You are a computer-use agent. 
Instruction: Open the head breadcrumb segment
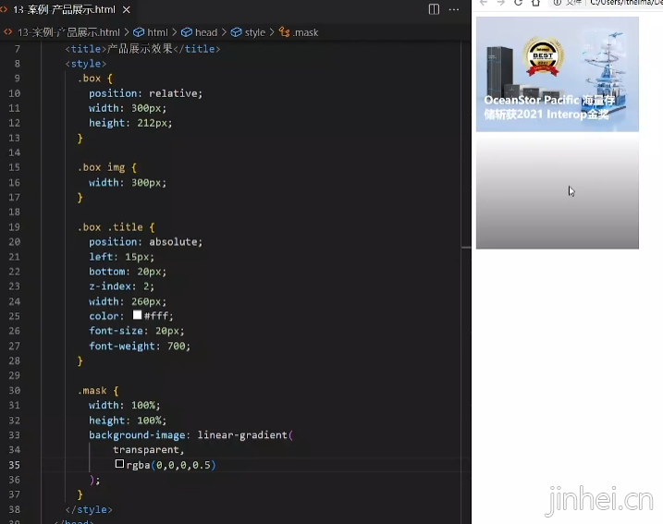(x=206, y=32)
